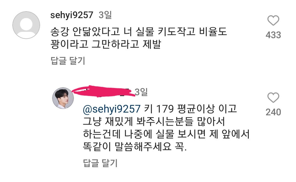The height and width of the screenshot is (182, 296).
Task: Click the reply line starting with 하는건데
Action: point(166,134)
